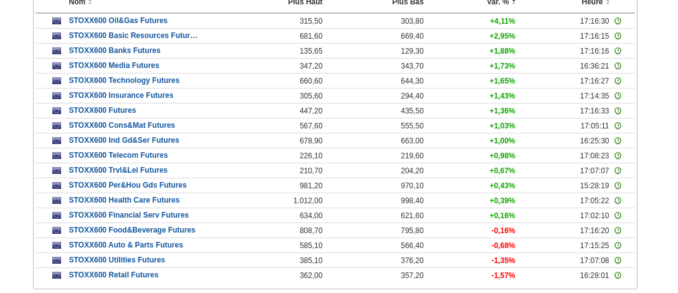Click the EU flag icon beside STOXX600 Oil&Gas Futures
This screenshot has width=678, height=293.
(57, 21)
